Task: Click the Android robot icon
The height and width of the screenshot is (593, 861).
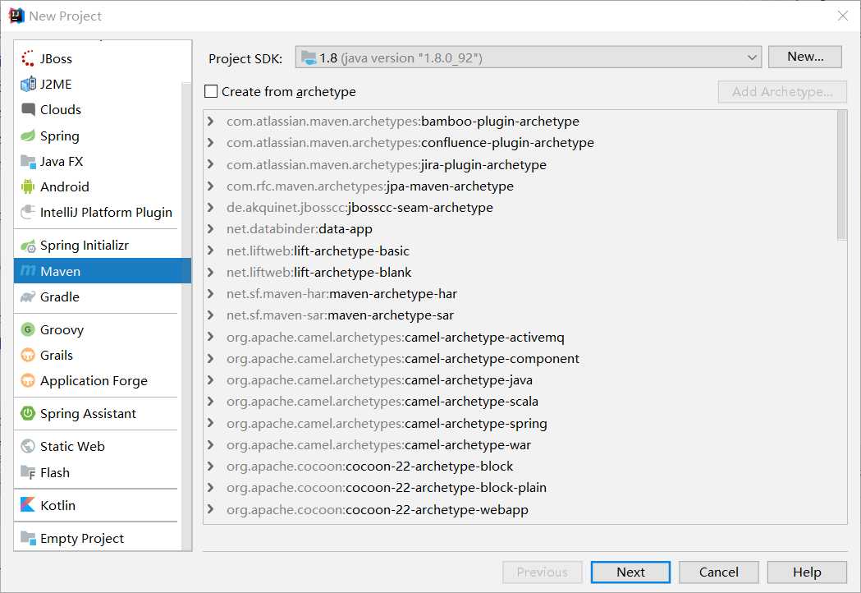Action: (x=27, y=187)
